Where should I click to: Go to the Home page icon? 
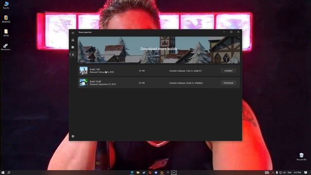pyautogui.click(x=73, y=40)
